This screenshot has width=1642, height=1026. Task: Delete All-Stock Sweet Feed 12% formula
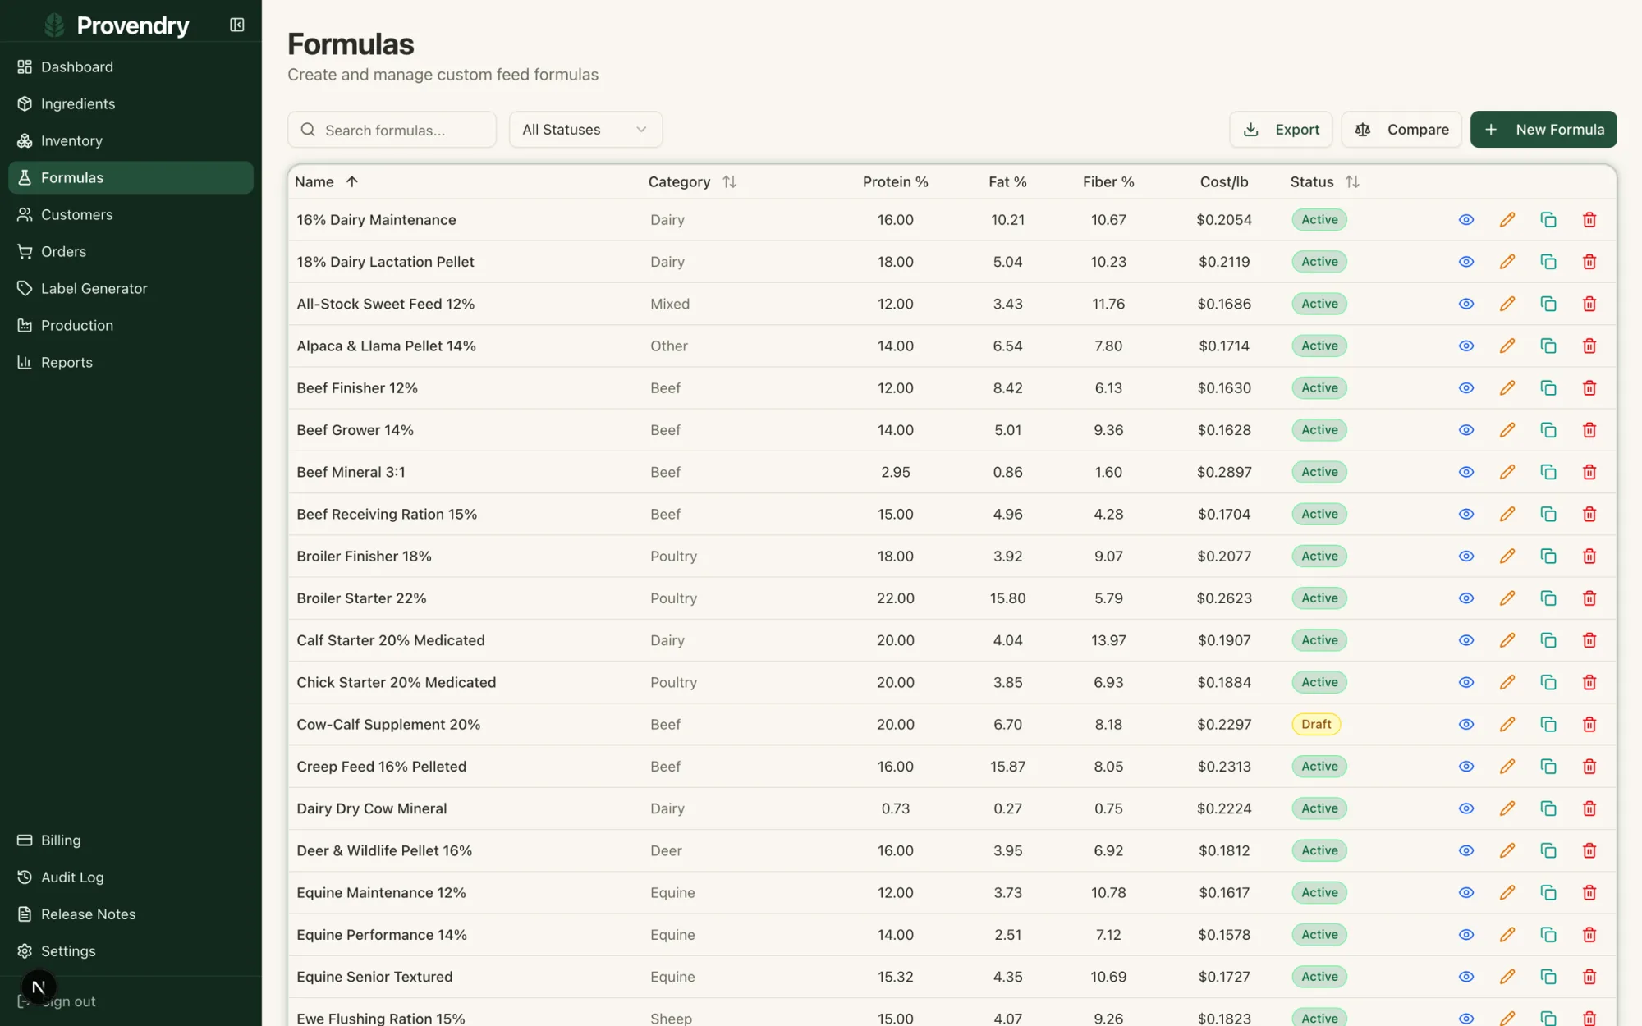[1589, 304]
